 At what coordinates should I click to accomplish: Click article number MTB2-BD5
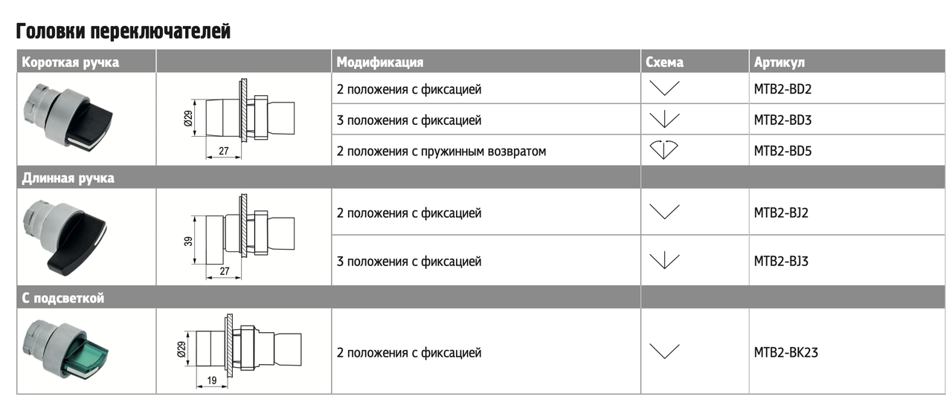tap(782, 151)
